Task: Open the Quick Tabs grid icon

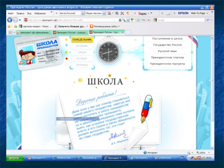Action: pos(10,32)
